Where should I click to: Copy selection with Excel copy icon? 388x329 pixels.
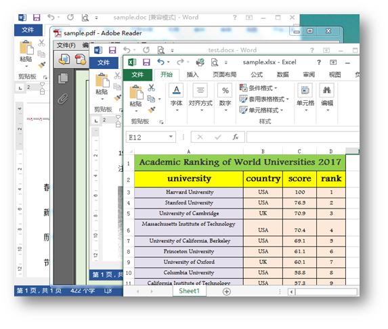151,99
